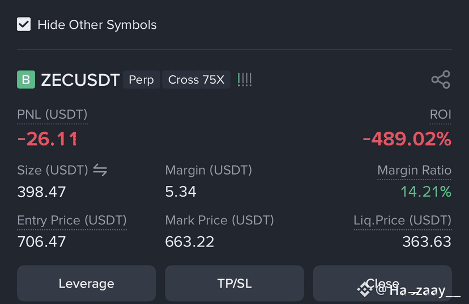
Task: Click the green B buy-side badge
Action: tap(26, 80)
